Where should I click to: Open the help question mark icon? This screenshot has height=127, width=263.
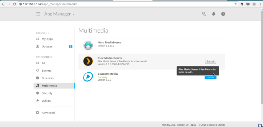coord(223,14)
